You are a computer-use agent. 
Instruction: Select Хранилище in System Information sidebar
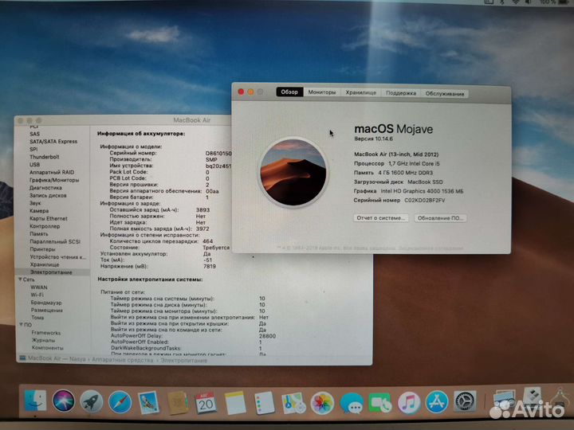click(45, 264)
